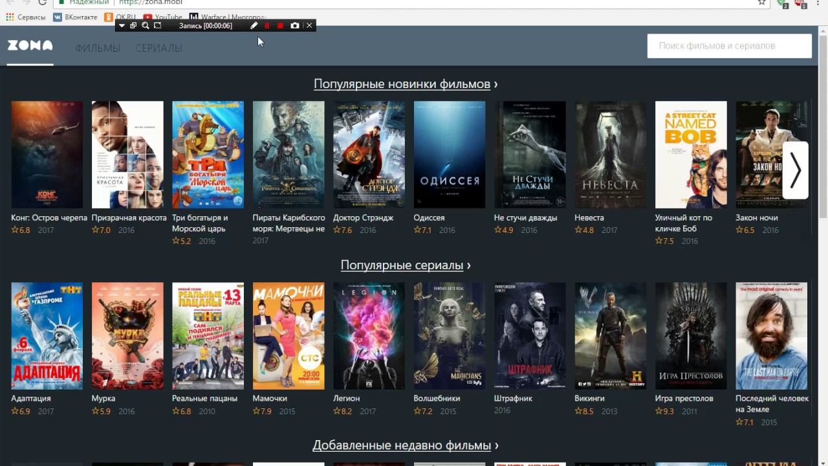Open the recorder toolbar dropdown arrow

click(x=122, y=26)
